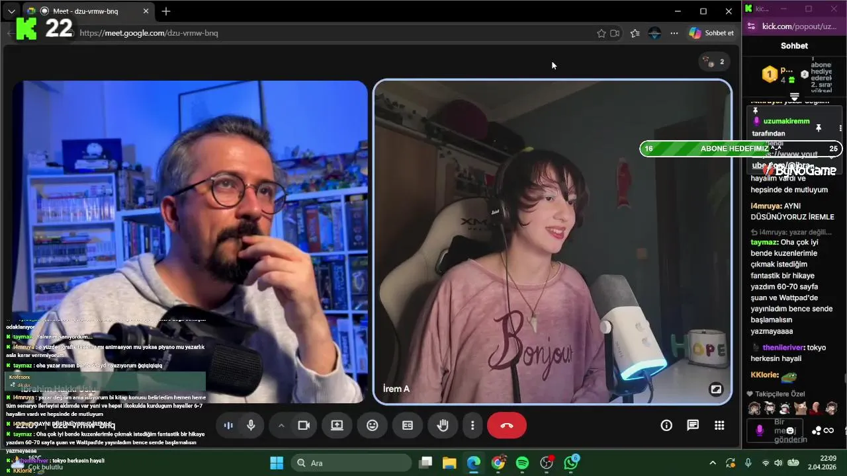Viewport: 847px width, 476px height.
Task: Click l4mruya username in Kick chat
Action: pos(766,206)
